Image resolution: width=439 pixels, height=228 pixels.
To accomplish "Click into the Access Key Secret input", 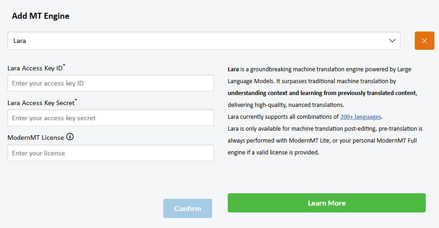I will point(111,118).
